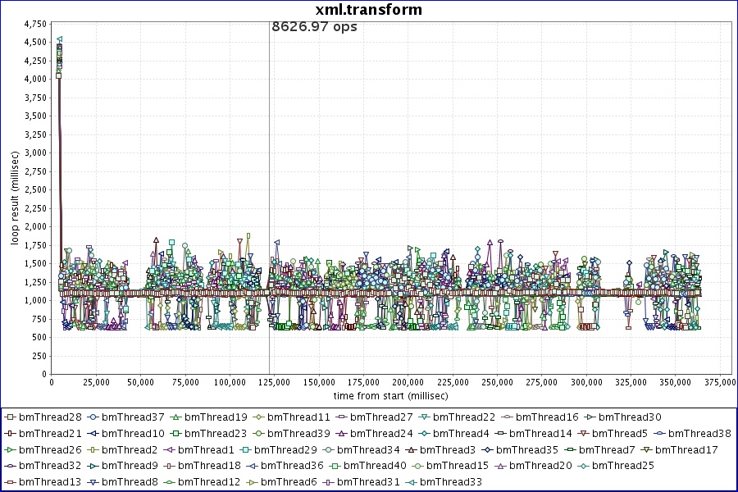Click the xml.transform chart title
Screen dimensions: 738x492
(369, 10)
